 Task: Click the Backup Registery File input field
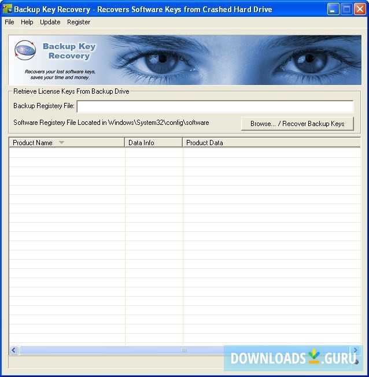pos(215,106)
